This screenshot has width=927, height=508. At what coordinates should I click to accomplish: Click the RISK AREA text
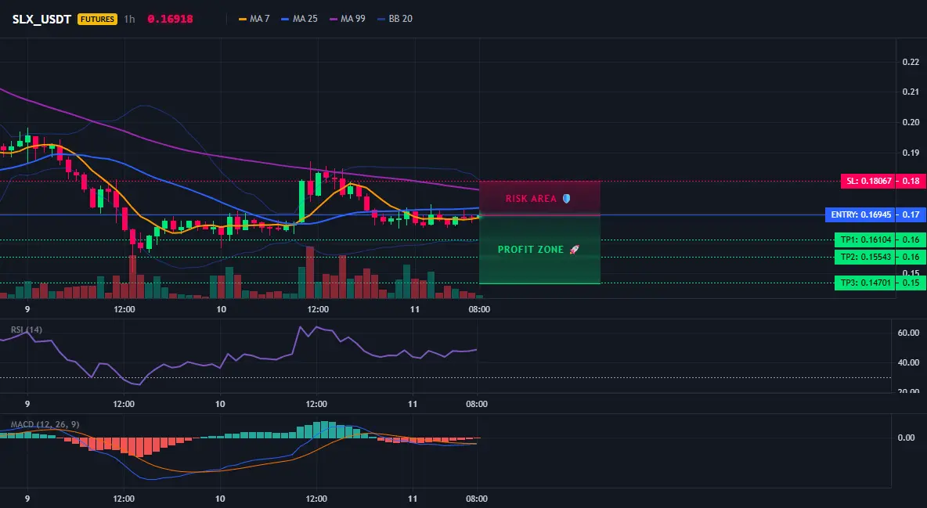(531, 199)
